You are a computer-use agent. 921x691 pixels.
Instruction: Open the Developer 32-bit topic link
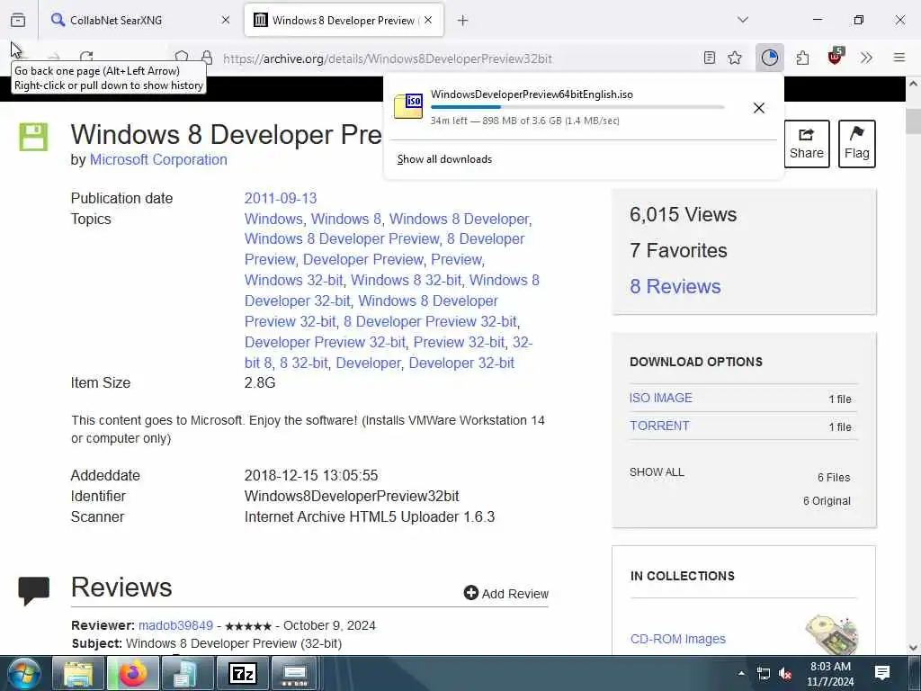pyautogui.click(x=461, y=363)
